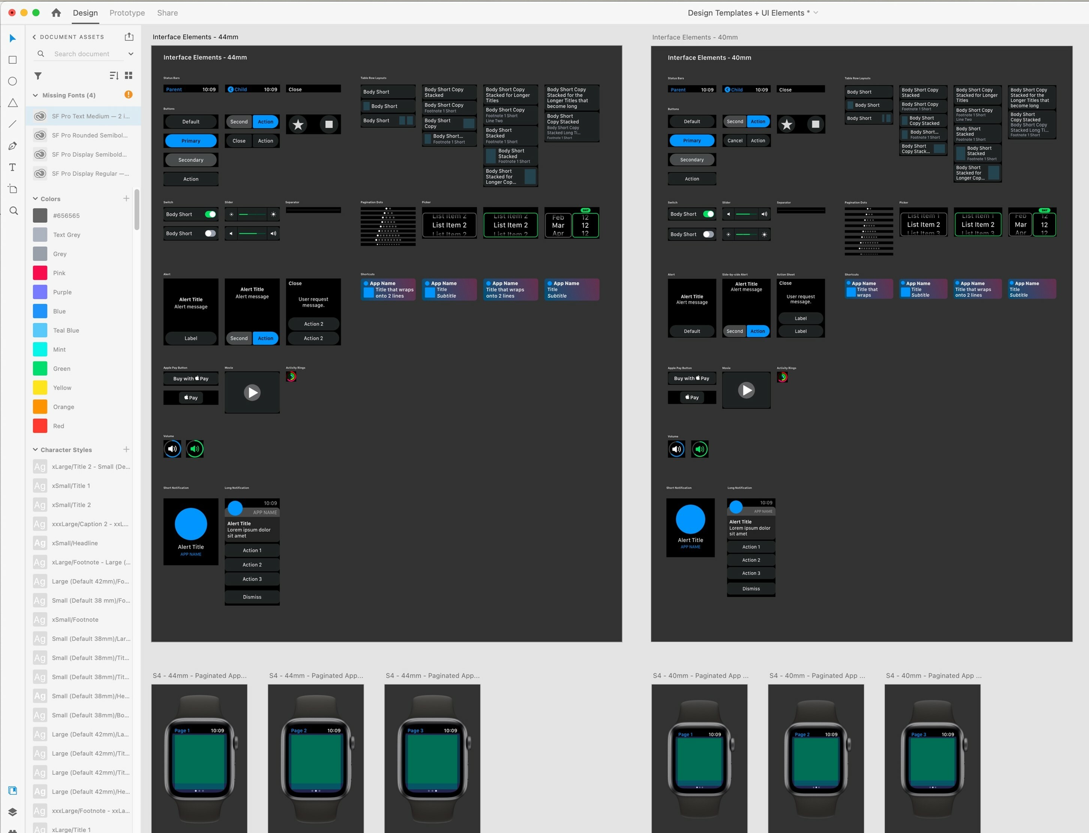
Task: Select the Ellipse tool
Action: [12, 81]
